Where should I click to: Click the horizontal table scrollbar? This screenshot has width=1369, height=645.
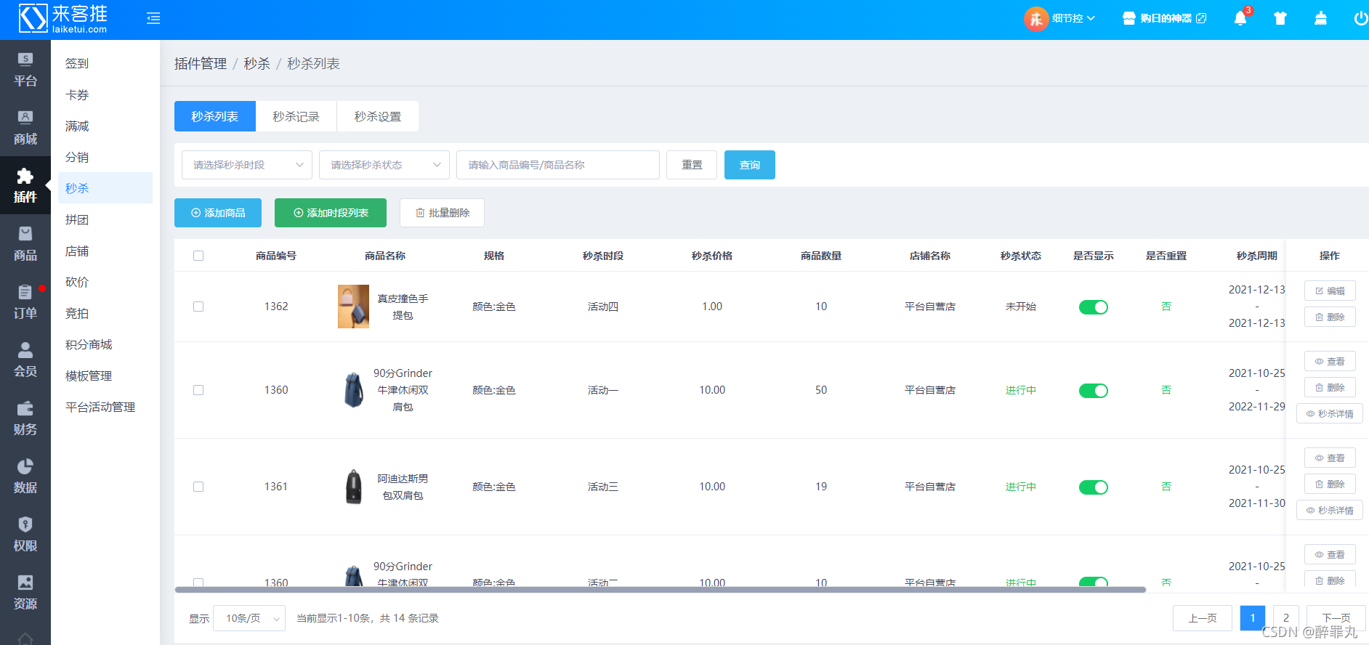pyautogui.click(x=660, y=590)
